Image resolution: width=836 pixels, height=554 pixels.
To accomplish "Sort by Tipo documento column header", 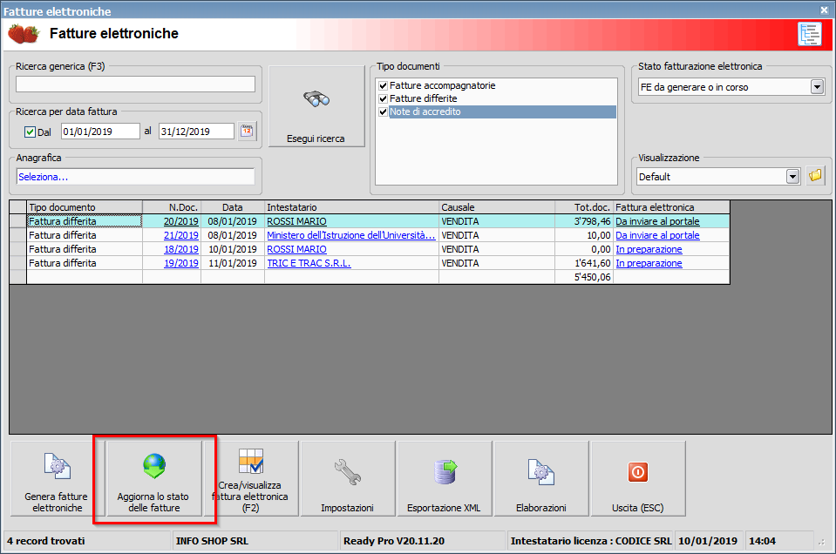I will click(85, 207).
